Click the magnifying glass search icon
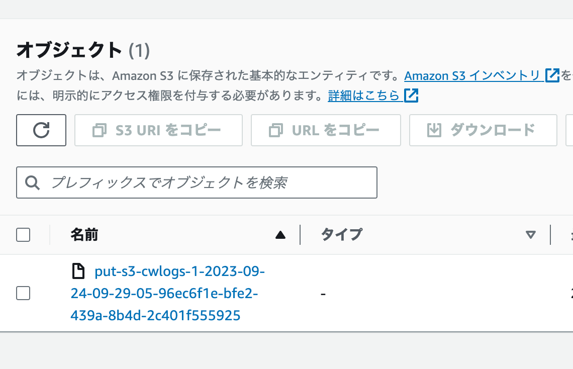Image resolution: width=573 pixels, height=369 pixels. 33,182
